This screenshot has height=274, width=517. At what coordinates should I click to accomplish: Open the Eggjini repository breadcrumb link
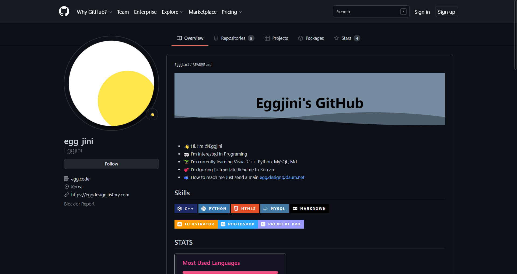click(182, 65)
